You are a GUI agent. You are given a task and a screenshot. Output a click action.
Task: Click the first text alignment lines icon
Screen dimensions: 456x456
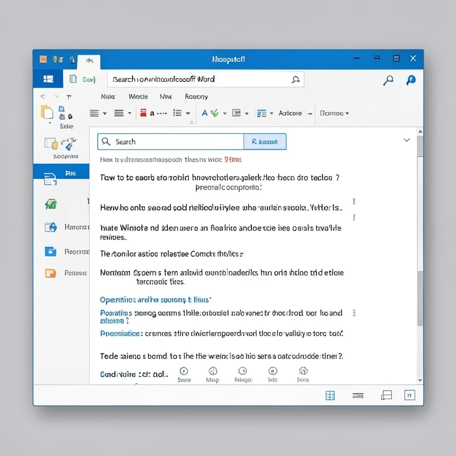[94, 113]
